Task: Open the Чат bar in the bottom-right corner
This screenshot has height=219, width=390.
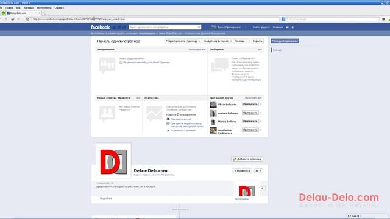Action: 367,216
